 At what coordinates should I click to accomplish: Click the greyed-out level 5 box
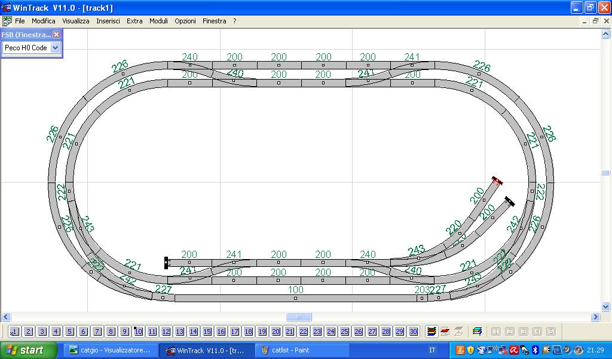pyautogui.click(x=550, y=331)
